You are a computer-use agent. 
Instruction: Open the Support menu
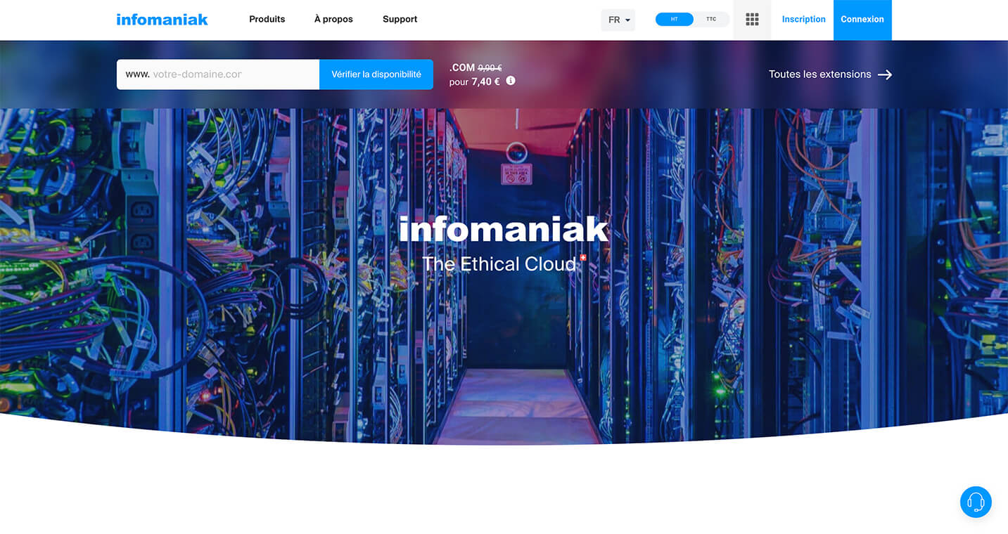click(x=400, y=19)
